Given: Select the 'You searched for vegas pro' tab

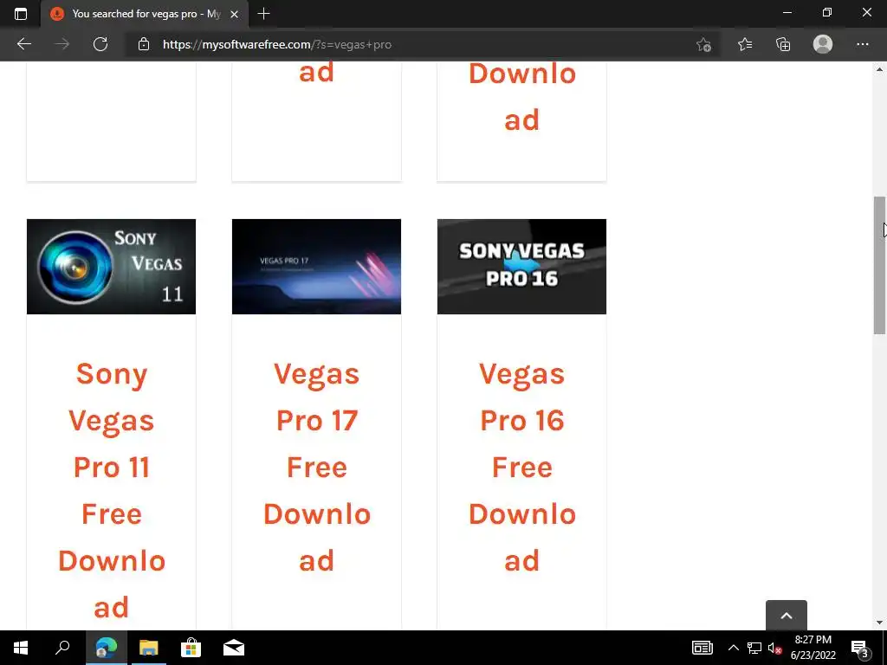Looking at the screenshot, I should tap(145, 14).
